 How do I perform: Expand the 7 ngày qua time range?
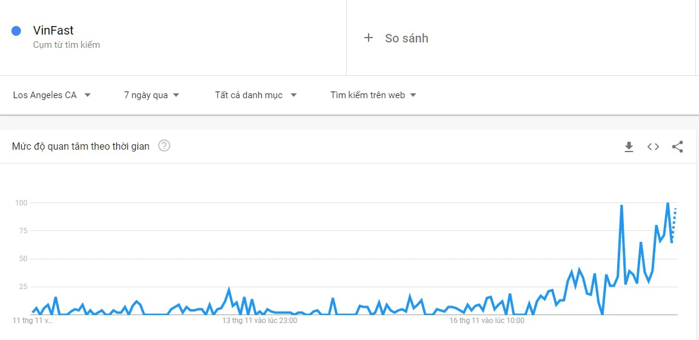[152, 95]
